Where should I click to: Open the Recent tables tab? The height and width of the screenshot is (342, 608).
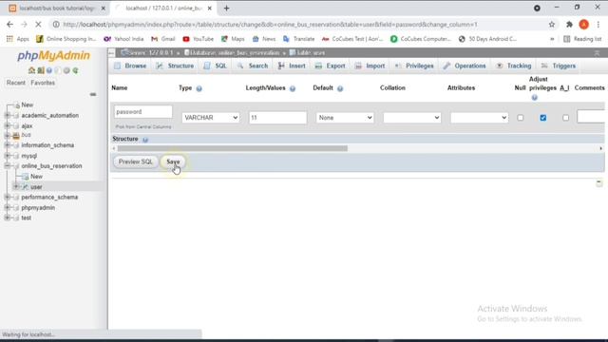15,83
